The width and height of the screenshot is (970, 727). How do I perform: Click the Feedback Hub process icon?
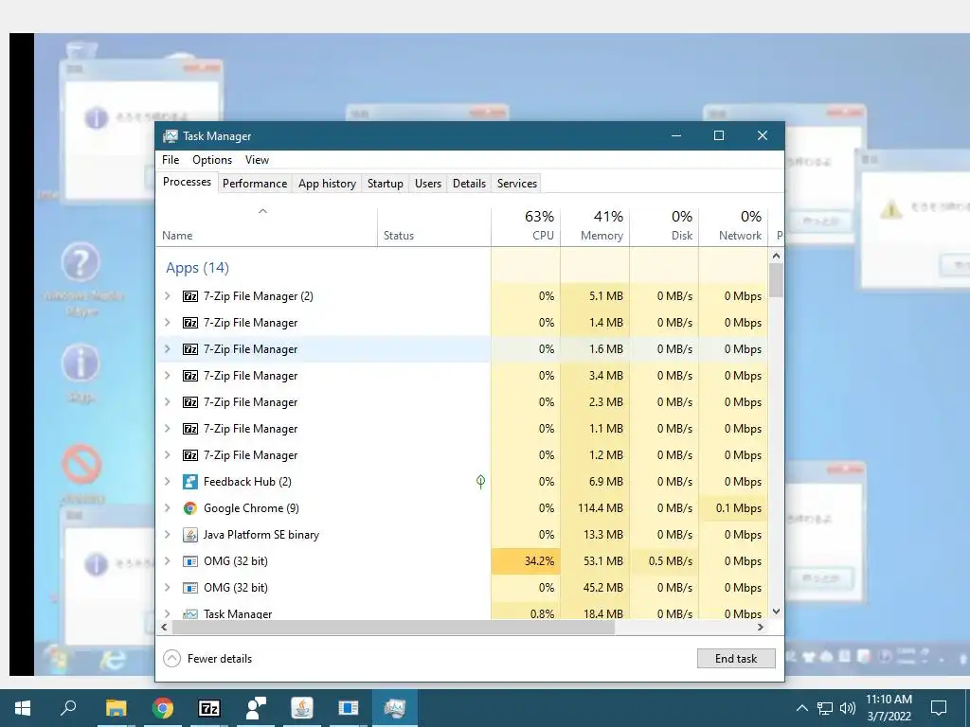tap(189, 482)
